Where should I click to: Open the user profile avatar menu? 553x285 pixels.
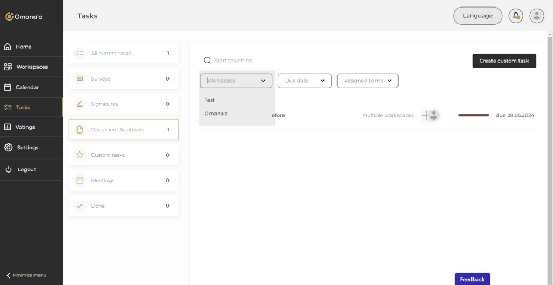[x=536, y=16]
